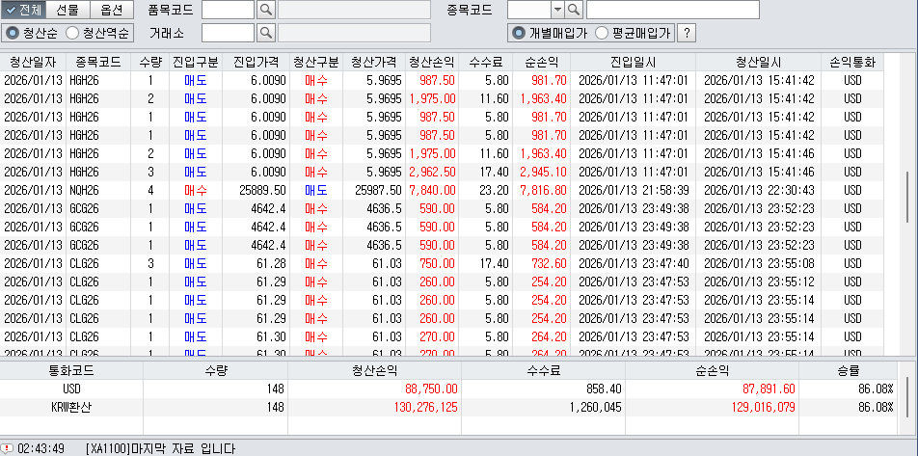This screenshot has height=456, width=918.
Task: Click the 청산일시 column header
Action: [x=759, y=62]
